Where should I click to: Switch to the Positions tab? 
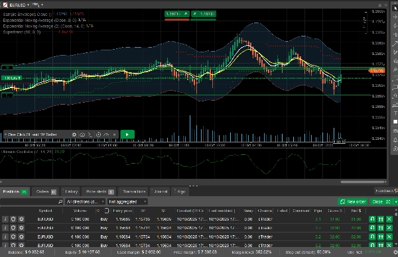click(15, 191)
